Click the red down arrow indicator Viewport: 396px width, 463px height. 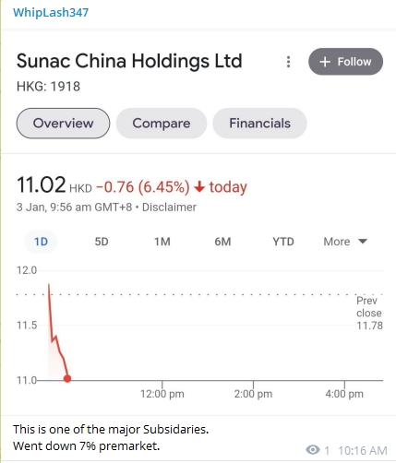pyautogui.click(x=199, y=186)
